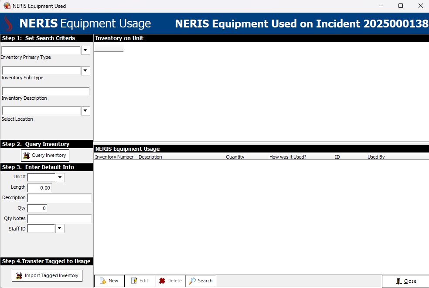The width and height of the screenshot is (429, 288).
Task: Click into the Inventory Description field
Action: point(46,91)
